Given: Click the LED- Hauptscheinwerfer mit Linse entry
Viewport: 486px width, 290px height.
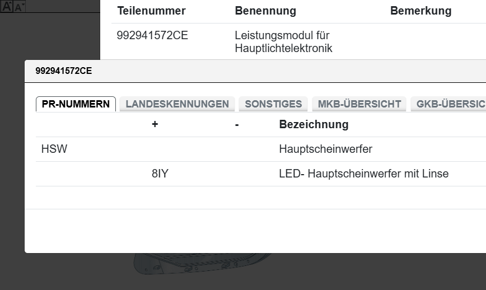Looking at the screenshot, I should (363, 174).
